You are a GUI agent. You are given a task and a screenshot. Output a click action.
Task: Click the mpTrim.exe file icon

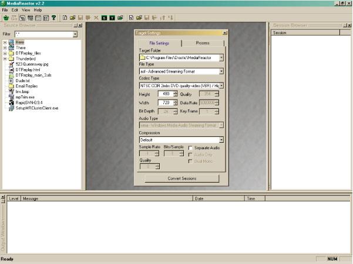[x=11, y=97]
